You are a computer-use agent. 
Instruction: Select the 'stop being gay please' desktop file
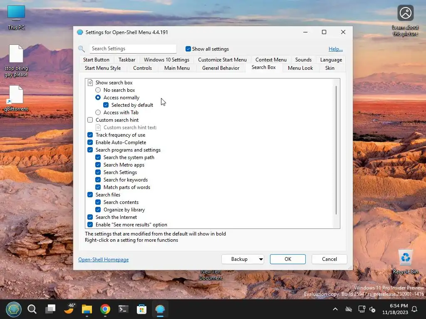click(x=16, y=61)
